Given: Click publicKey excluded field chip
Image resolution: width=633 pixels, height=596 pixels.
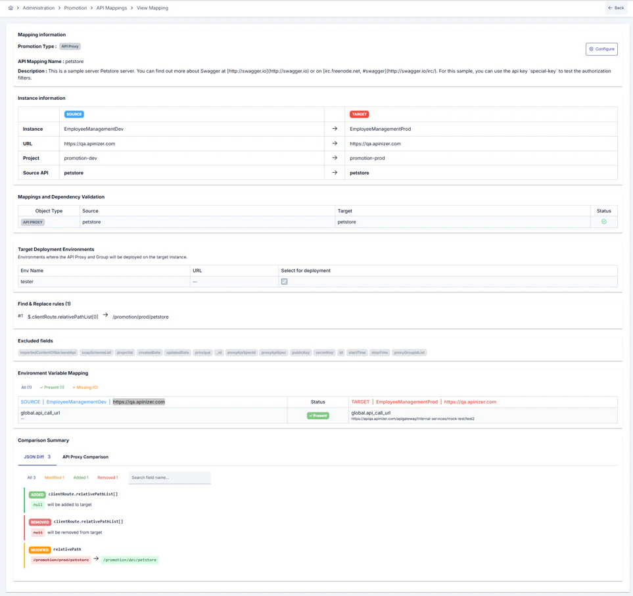Looking at the screenshot, I should coord(301,353).
